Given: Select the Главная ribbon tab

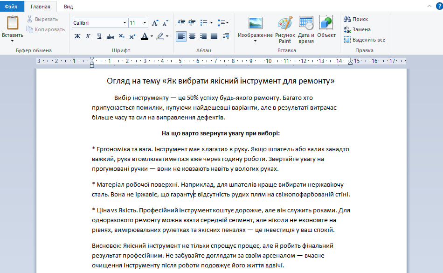Looking at the screenshot, I should pyautogui.click(x=41, y=7).
